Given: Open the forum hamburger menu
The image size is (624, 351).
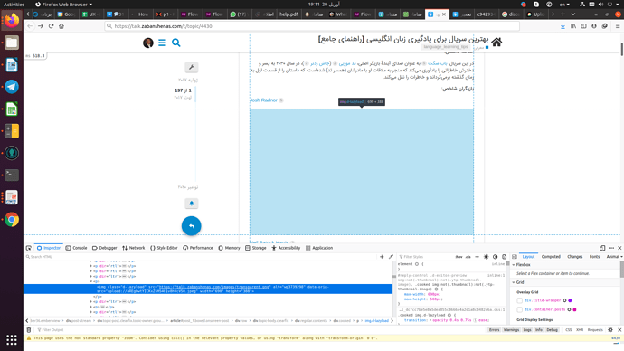Looking at the screenshot, I should point(162,43).
